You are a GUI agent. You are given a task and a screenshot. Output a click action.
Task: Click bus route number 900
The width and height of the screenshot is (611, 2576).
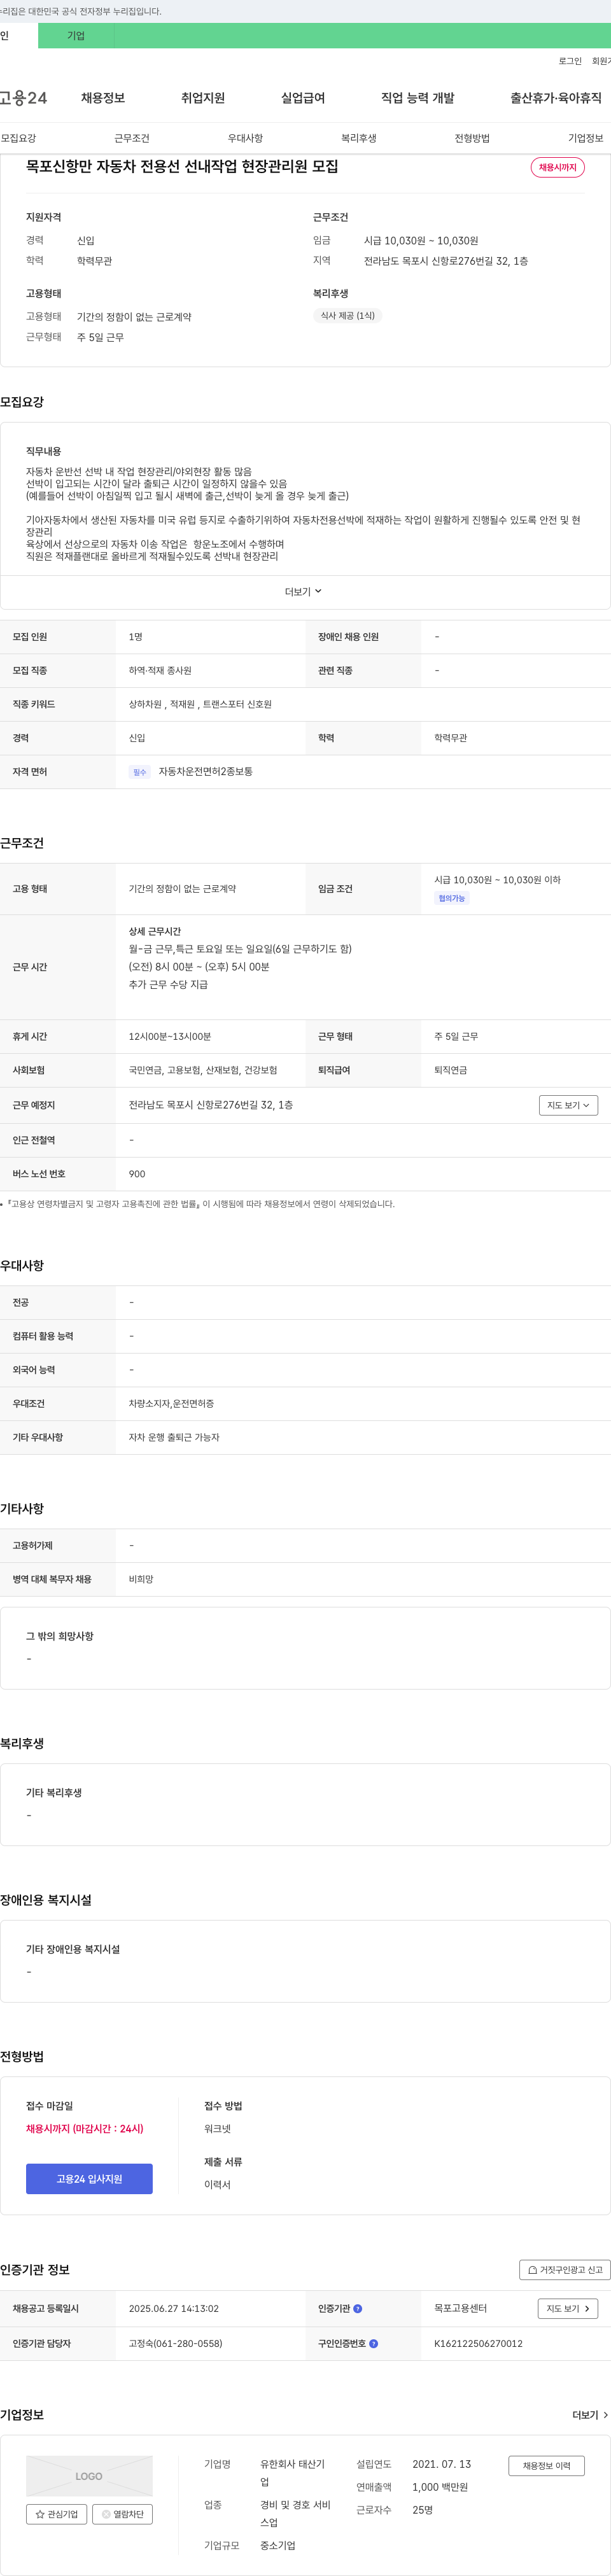137,1174
